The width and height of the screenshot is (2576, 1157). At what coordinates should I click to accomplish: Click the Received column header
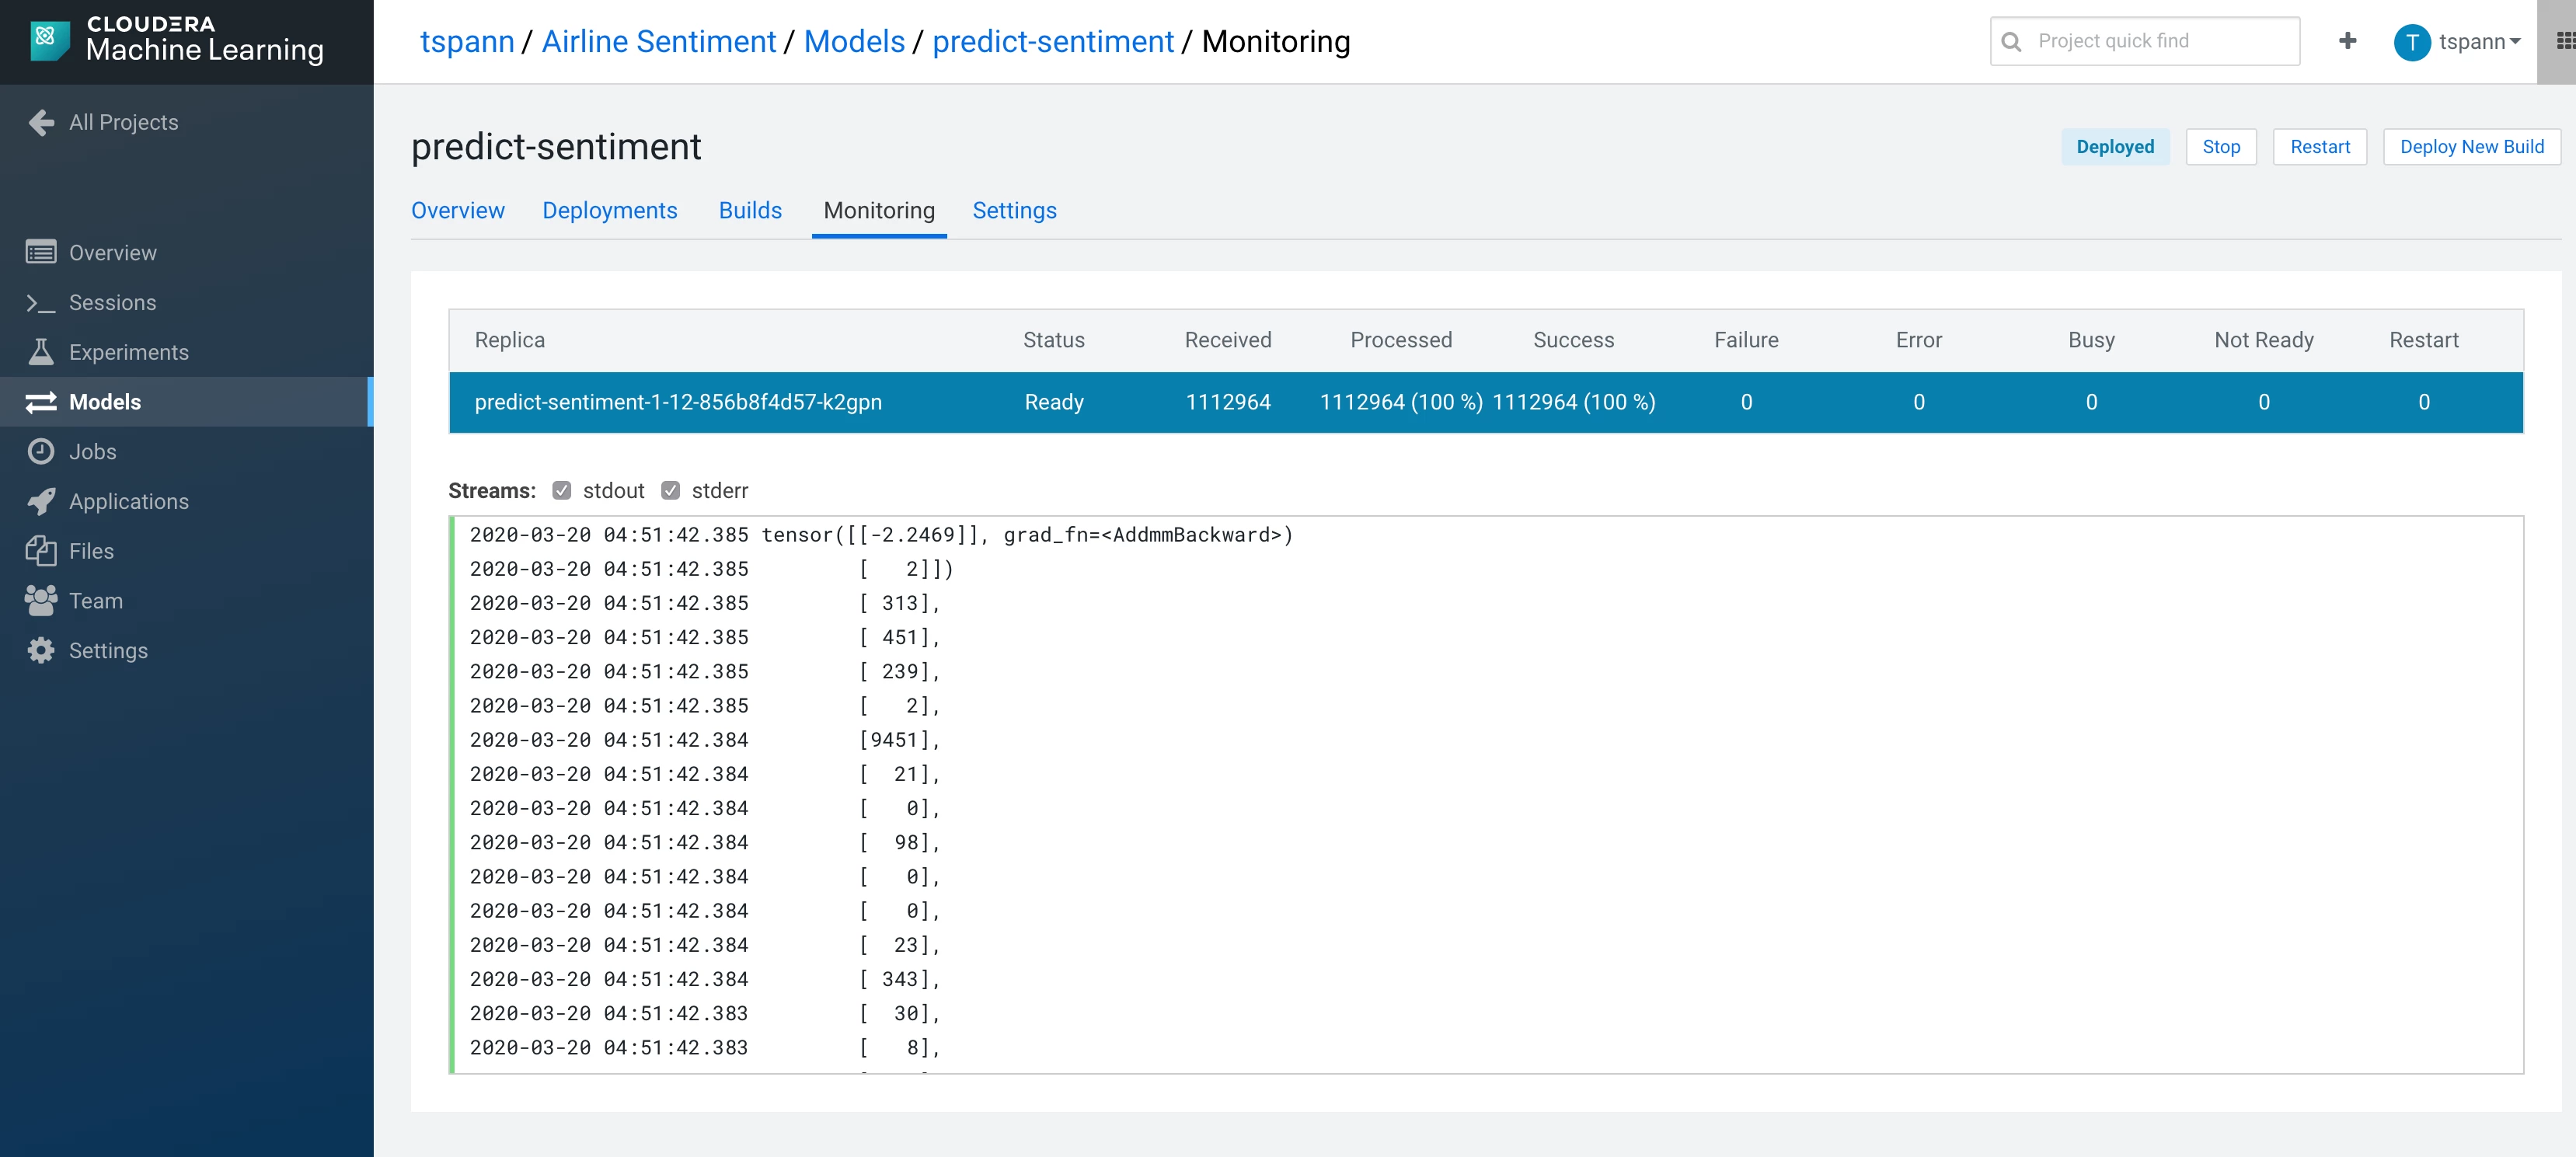point(1228,340)
